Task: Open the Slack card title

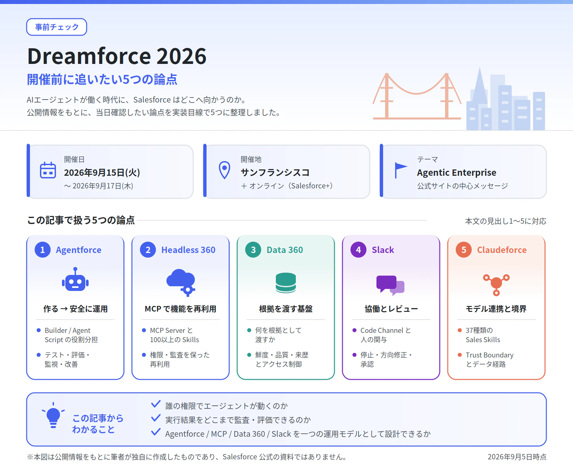Action: 383,250
